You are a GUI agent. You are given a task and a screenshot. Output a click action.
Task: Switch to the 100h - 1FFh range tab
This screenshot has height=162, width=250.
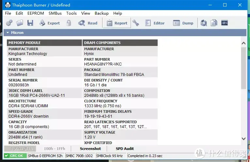tap(55, 149)
